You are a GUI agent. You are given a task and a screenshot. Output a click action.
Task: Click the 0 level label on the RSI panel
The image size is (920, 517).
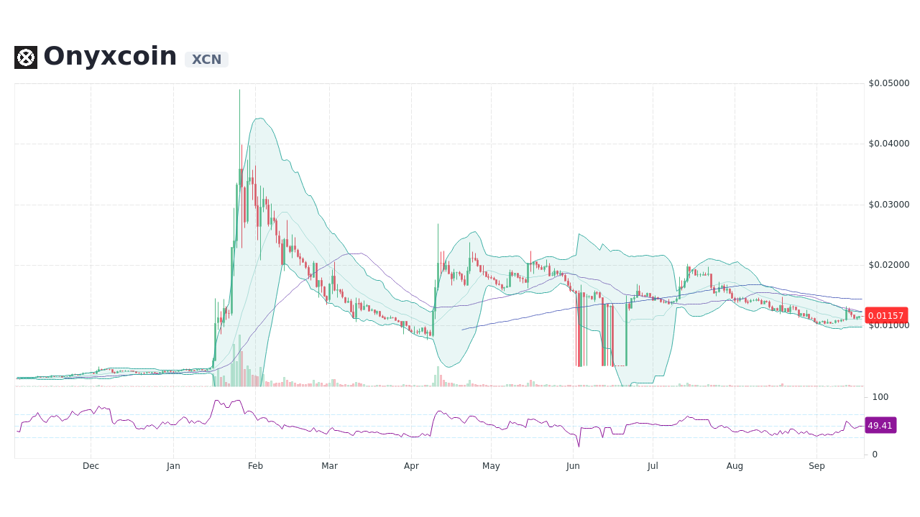point(874,455)
